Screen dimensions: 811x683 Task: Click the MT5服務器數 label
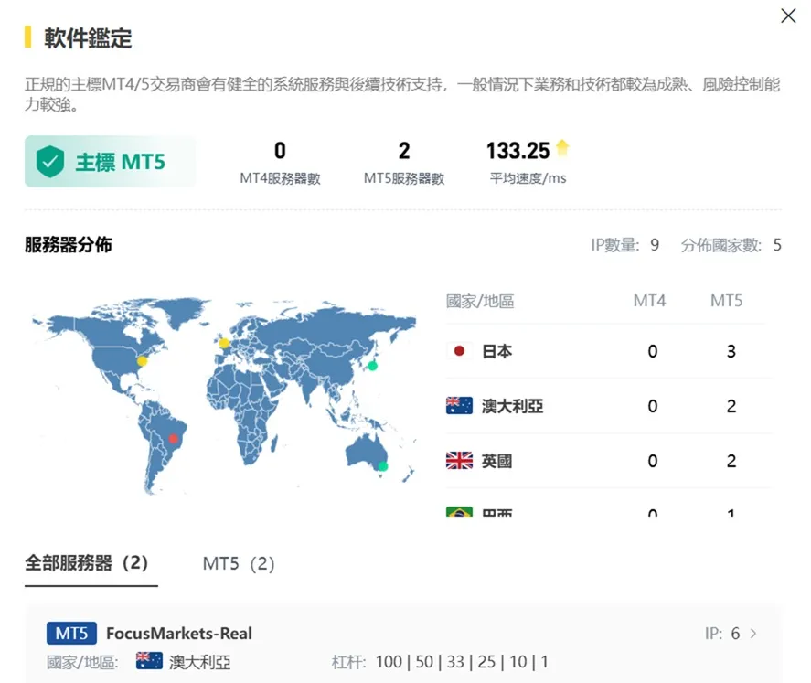[404, 179]
